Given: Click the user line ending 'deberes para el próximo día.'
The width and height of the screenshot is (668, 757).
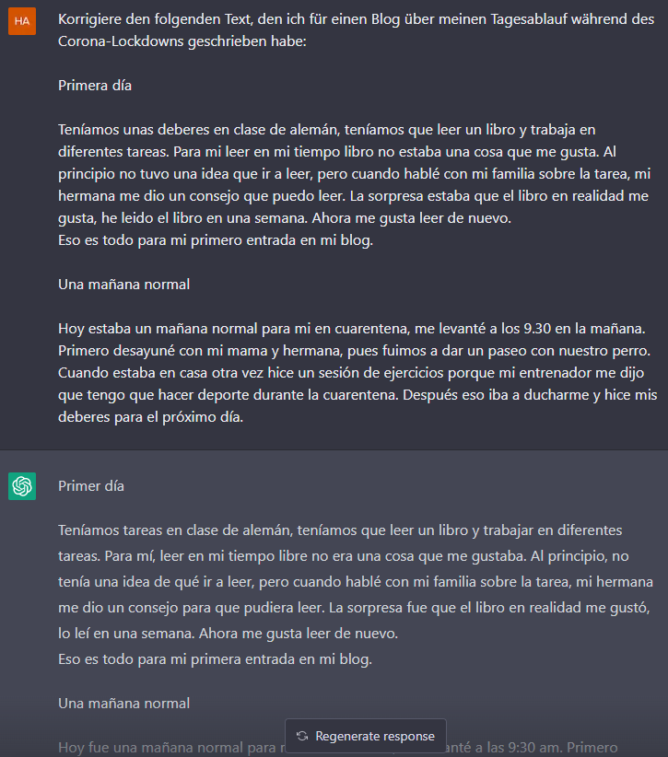Looking at the screenshot, I should point(151,417).
